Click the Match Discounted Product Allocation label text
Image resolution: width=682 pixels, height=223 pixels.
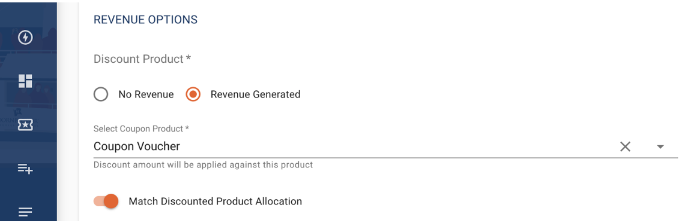pyautogui.click(x=216, y=201)
